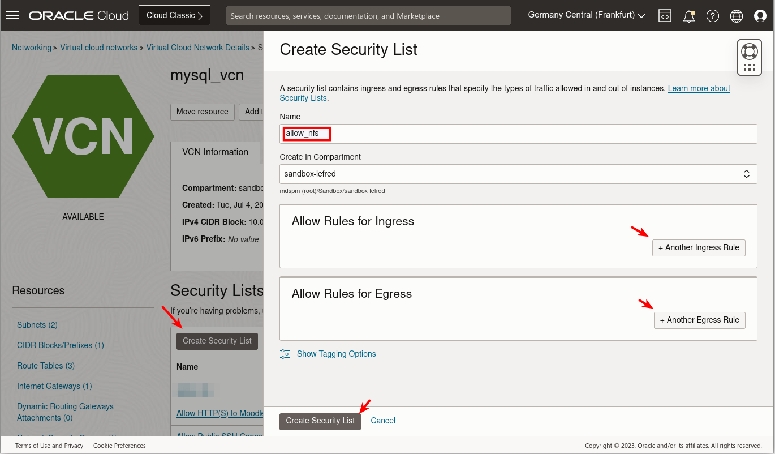
Task: Click the ORACLE Cloud logo
Action: 78,15
